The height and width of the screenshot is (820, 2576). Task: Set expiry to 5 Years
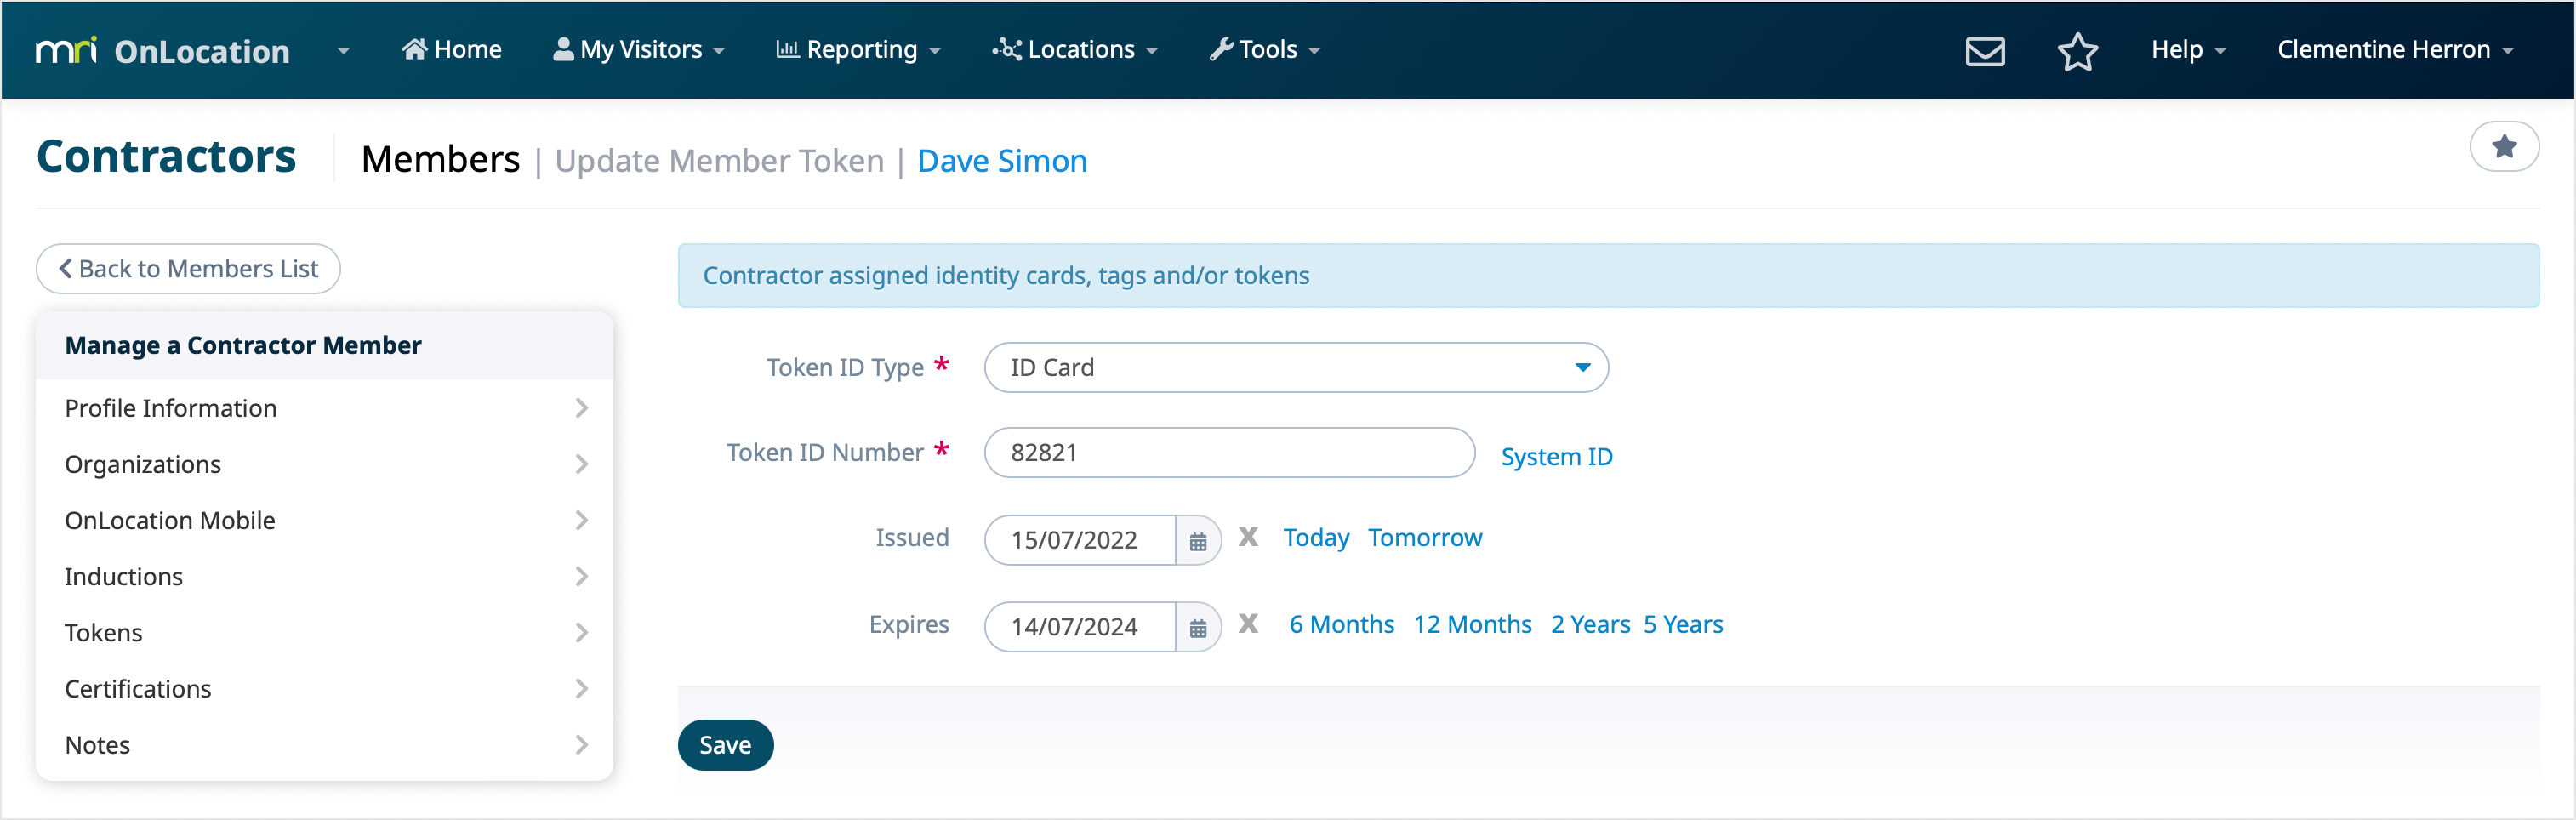(x=1683, y=625)
